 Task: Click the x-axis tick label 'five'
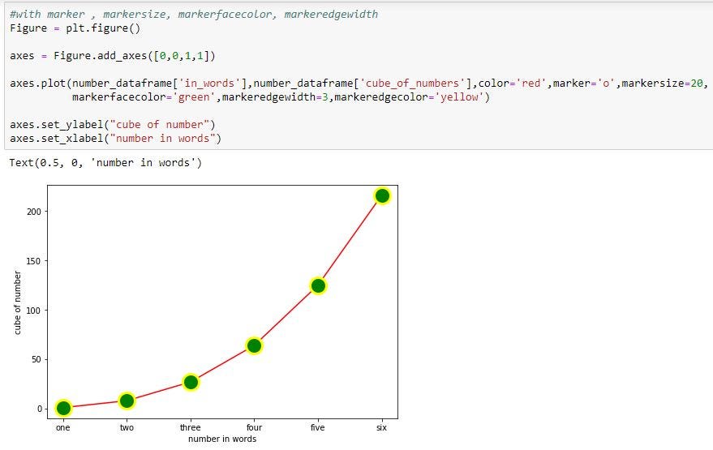[x=318, y=427]
